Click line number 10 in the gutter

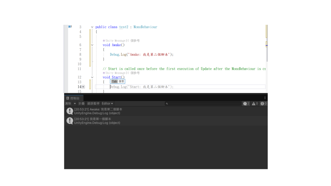pyautogui.click(x=80, y=64)
